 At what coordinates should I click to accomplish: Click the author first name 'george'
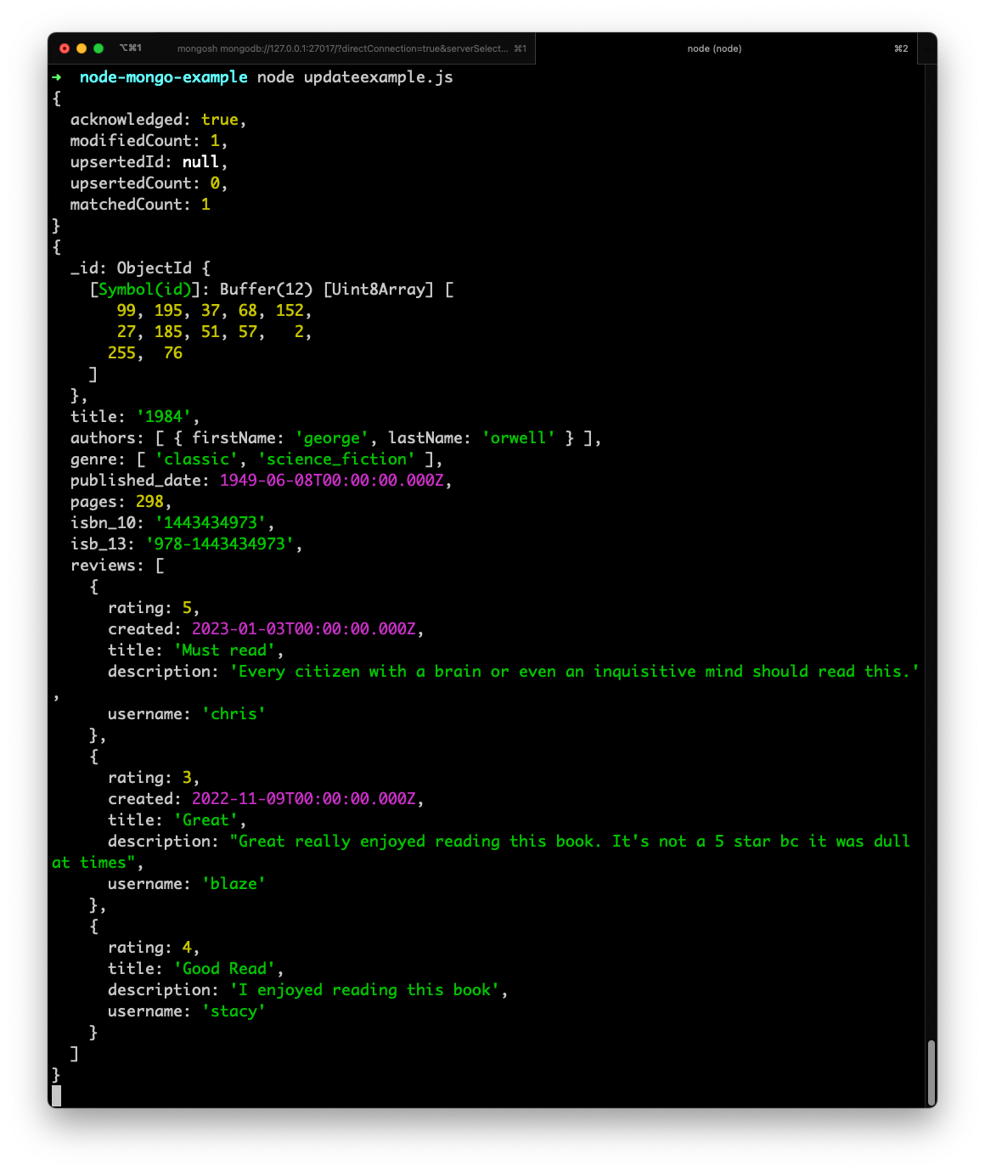click(x=332, y=438)
